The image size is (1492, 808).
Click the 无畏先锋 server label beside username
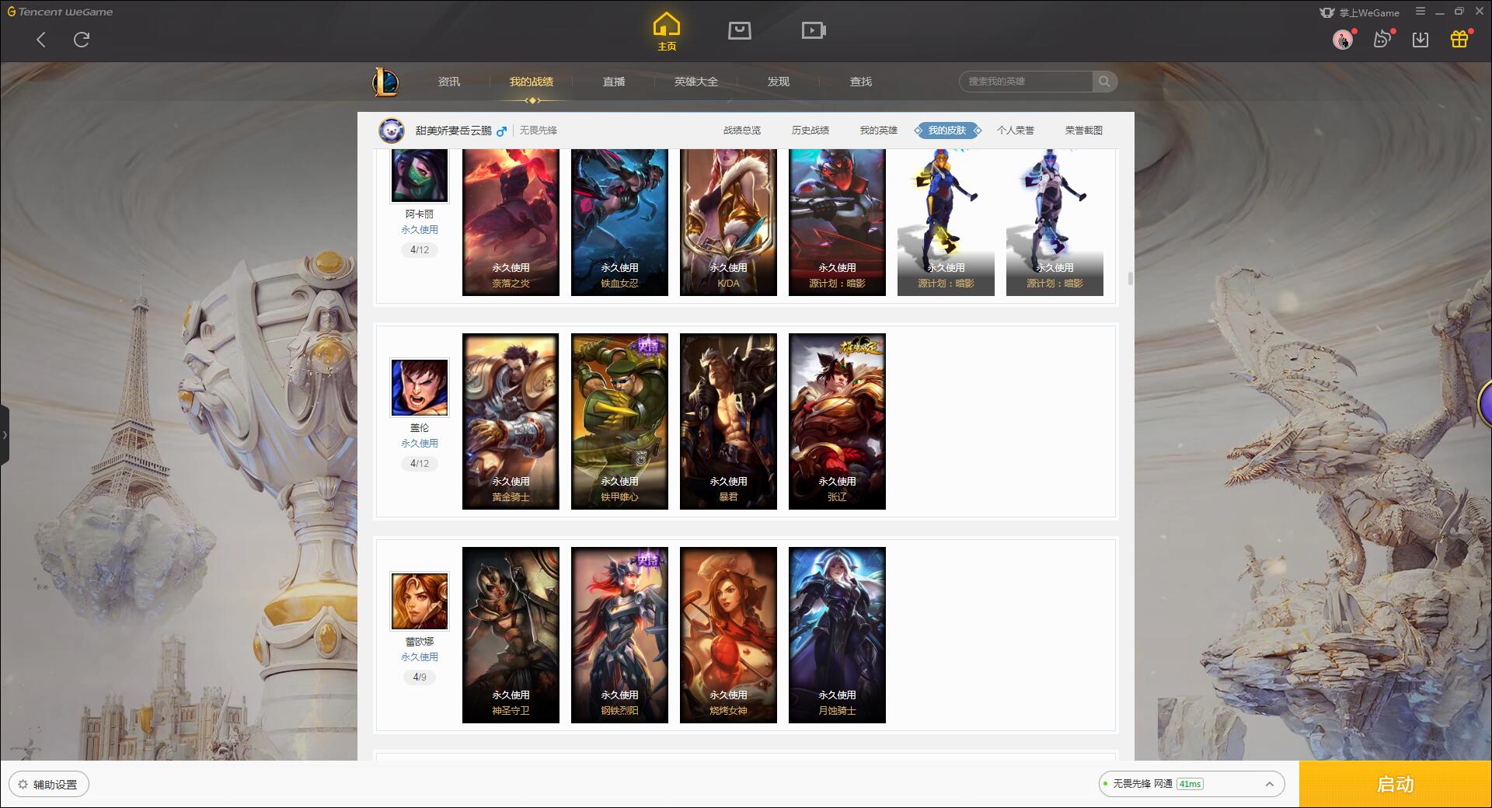pos(539,131)
